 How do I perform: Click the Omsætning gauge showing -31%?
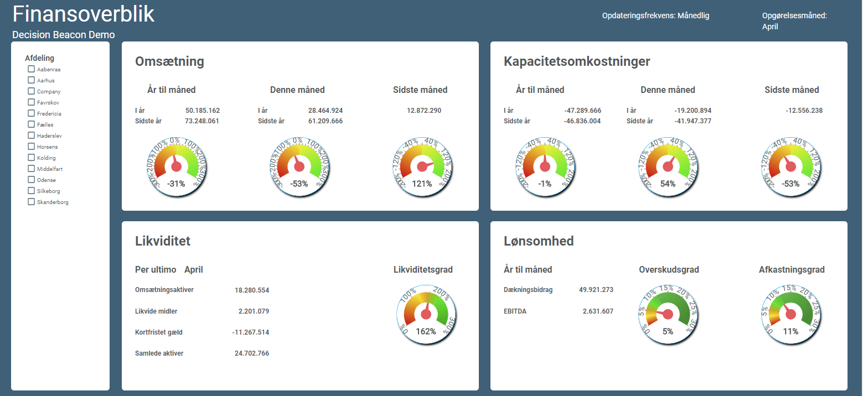[177, 166]
